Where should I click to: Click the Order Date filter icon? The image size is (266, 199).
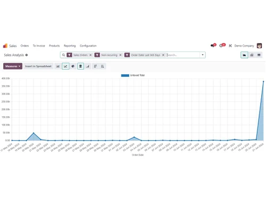(x=127, y=55)
